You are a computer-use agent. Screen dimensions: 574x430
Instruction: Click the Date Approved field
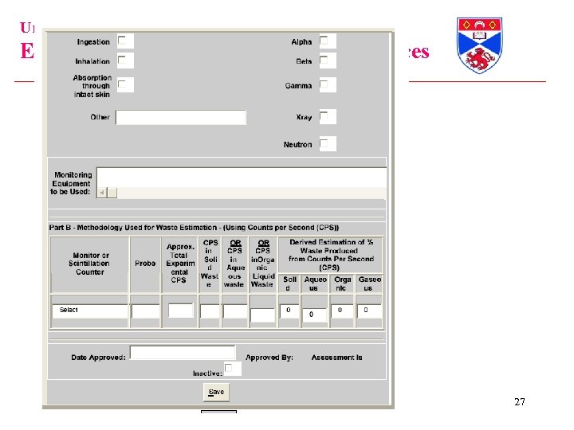coord(183,353)
